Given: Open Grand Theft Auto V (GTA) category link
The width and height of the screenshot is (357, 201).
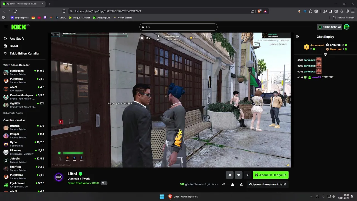Looking at the screenshot, I should tap(83, 183).
